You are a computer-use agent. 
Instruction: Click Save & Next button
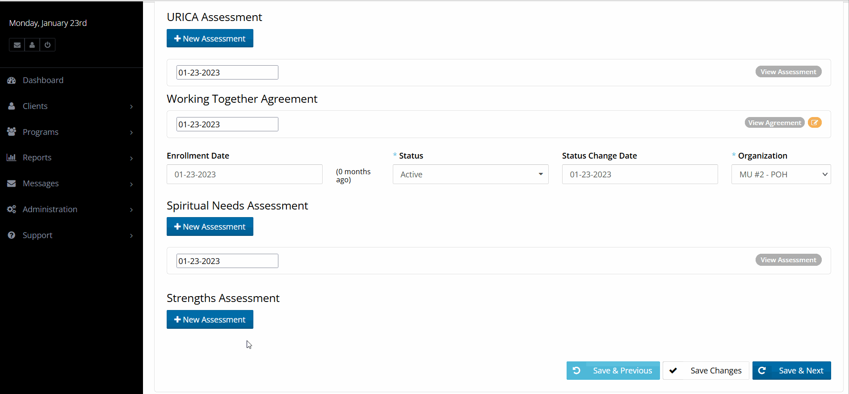click(x=791, y=371)
